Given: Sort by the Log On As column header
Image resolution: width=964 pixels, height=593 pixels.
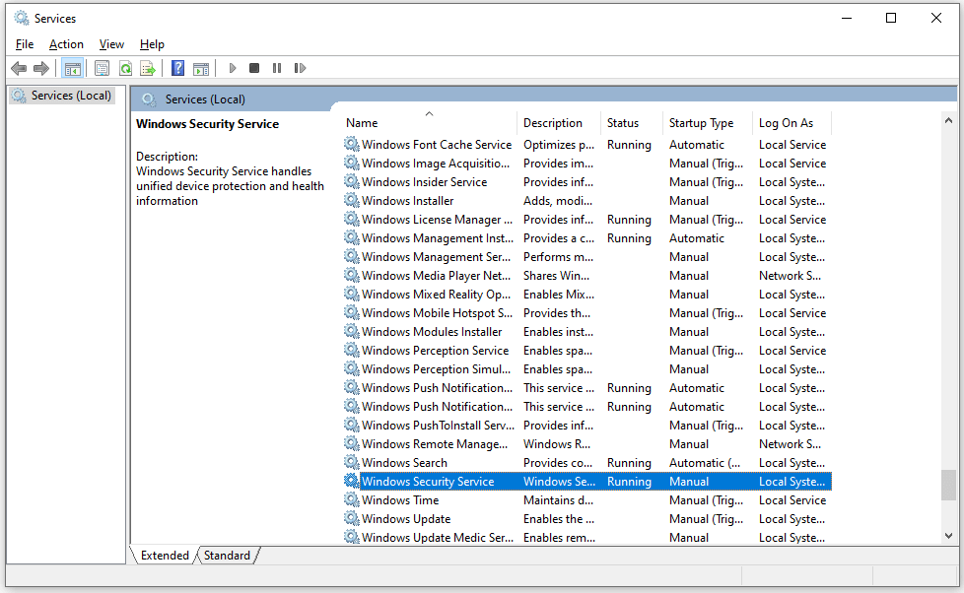Looking at the screenshot, I should click(792, 123).
